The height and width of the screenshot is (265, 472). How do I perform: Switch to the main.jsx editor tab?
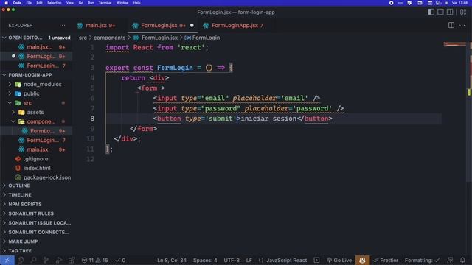click(x=97, y=26)
